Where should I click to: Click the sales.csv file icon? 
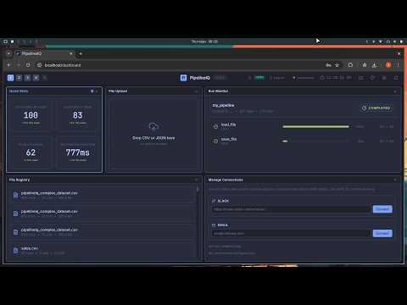click(16, 251)
